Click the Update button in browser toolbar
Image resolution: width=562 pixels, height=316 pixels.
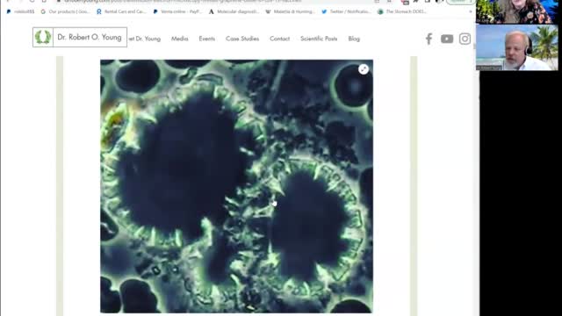point(460,2)
